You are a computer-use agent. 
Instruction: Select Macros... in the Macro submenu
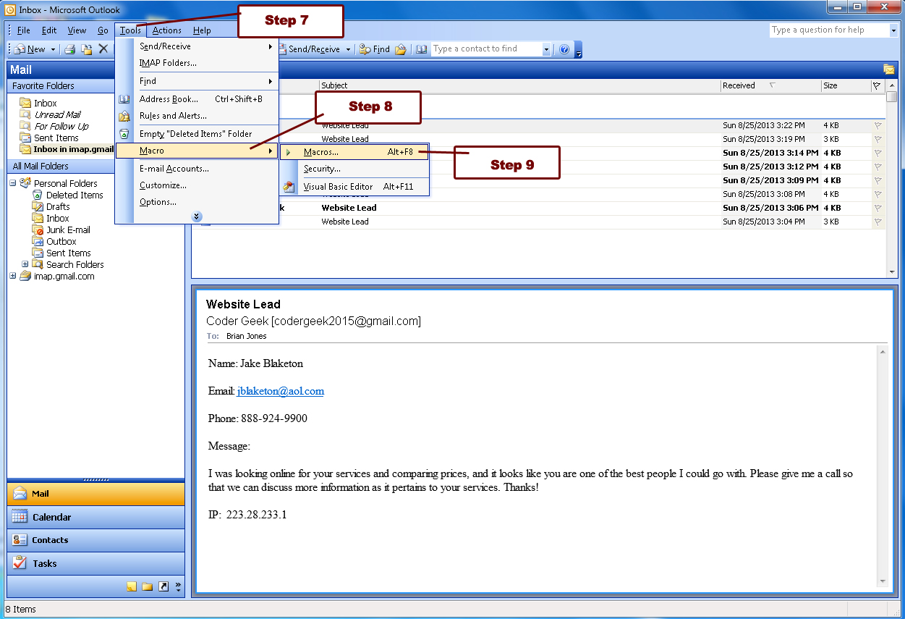tap(320, 152)
